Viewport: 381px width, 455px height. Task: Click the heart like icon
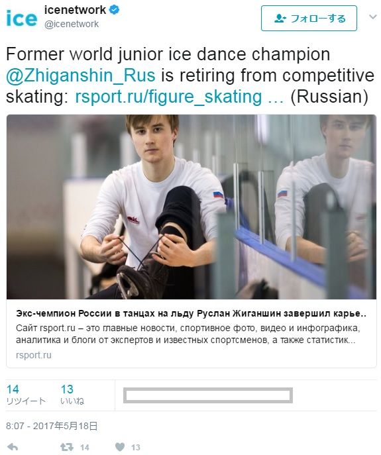[x=120, y=447]
